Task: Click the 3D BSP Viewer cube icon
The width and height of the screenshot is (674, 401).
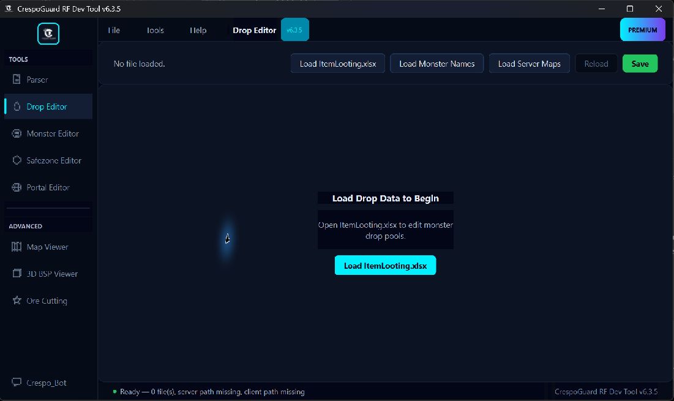Action: pyautogui.click(x=17, y=273)
